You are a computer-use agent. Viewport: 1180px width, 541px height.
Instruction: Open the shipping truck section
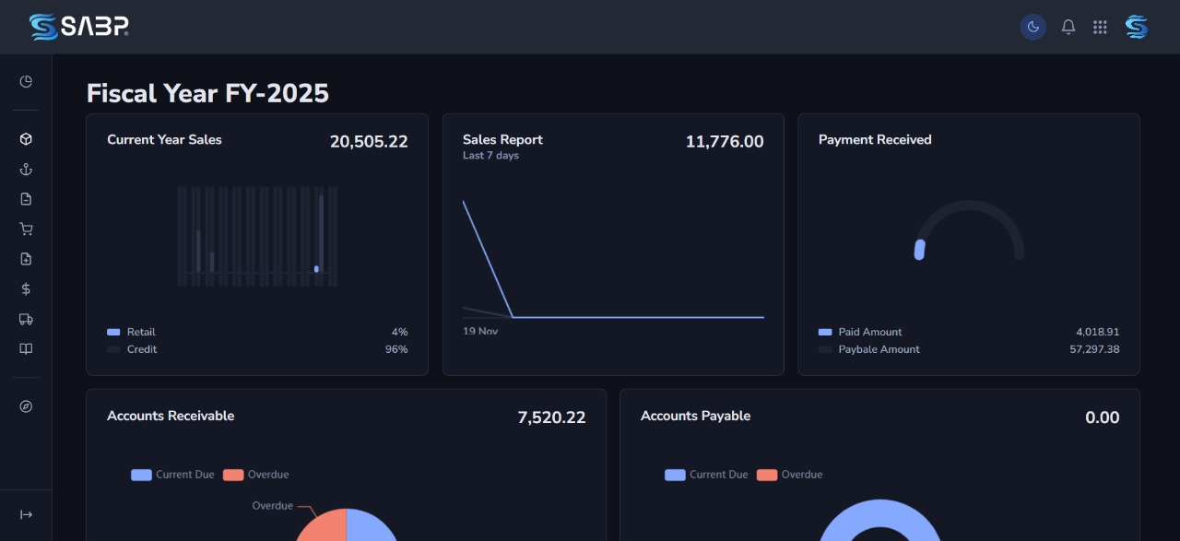click(x=25, y=319)
